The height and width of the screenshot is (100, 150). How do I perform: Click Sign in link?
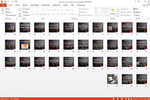click(x=144, y=5)
